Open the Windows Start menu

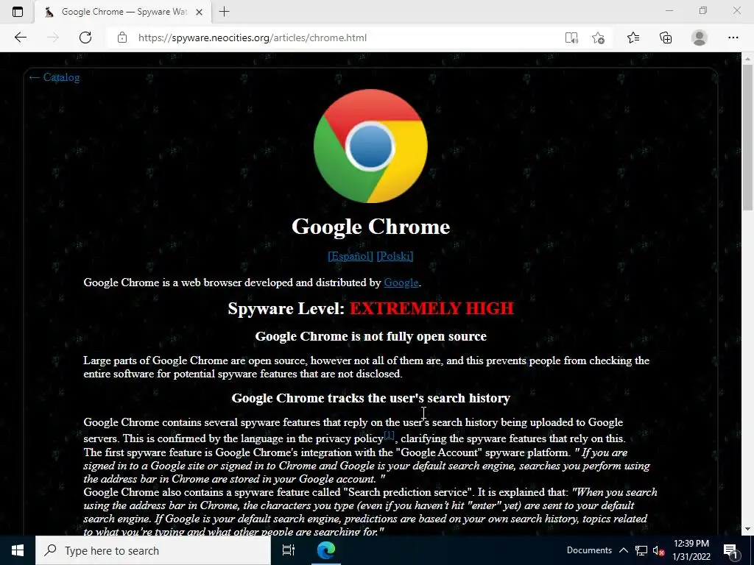tap(18, 550)
